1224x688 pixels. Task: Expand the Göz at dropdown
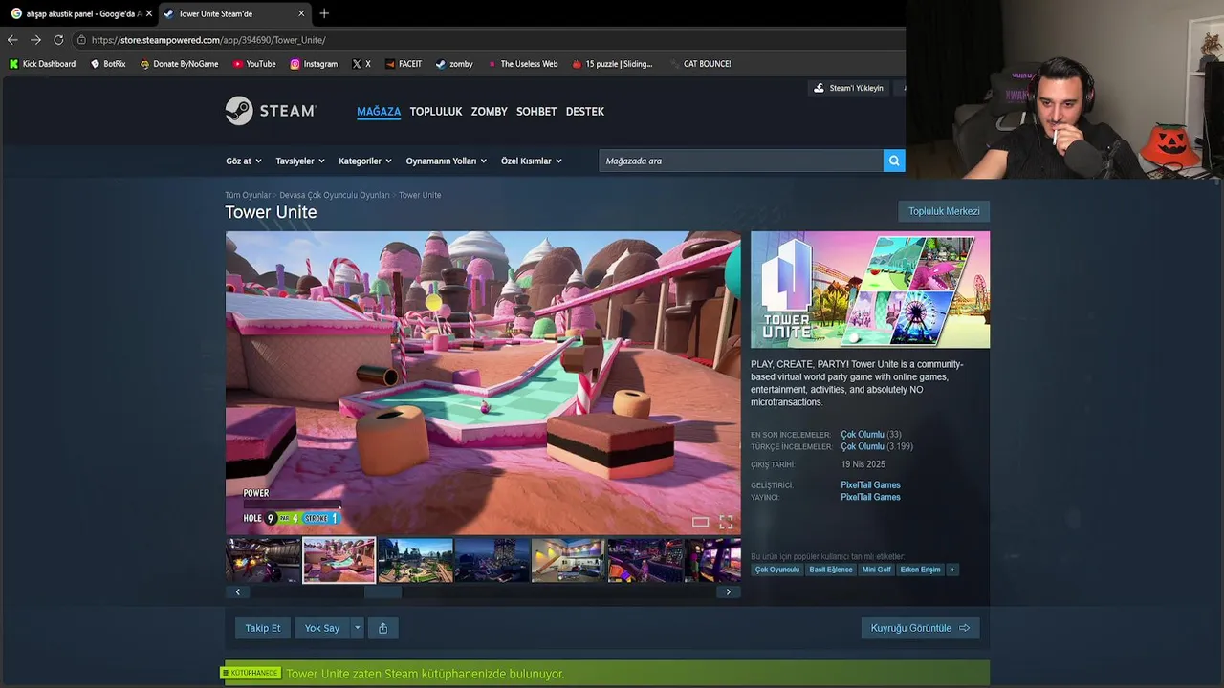tap(243, 161)
